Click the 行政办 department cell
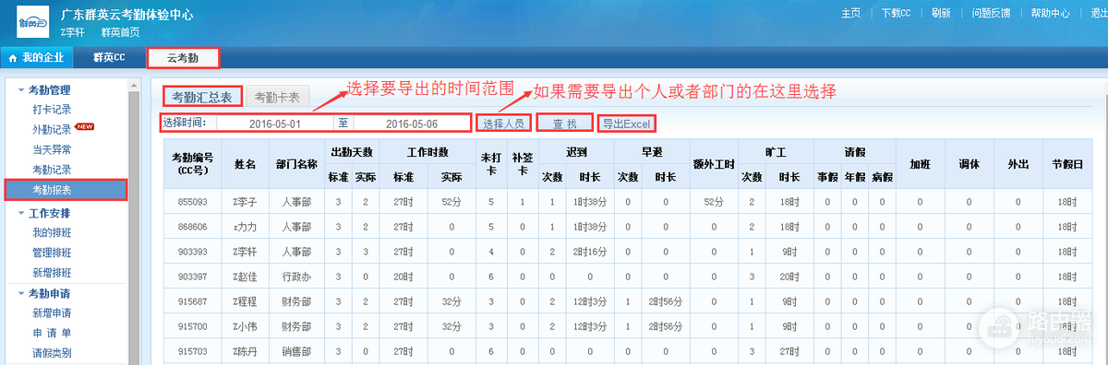The image size is (1108, 365). [x=297, y=276]
